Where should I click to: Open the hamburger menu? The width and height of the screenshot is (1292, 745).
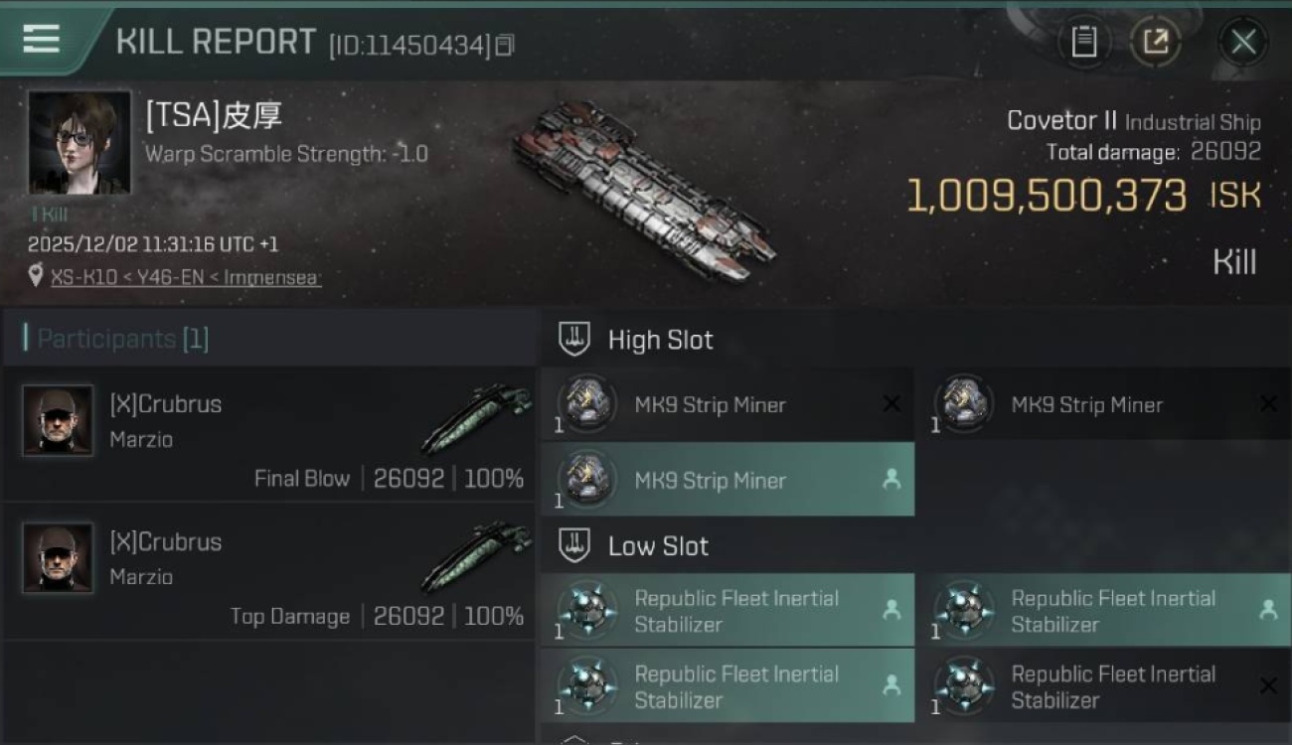[x=41, y=40]
